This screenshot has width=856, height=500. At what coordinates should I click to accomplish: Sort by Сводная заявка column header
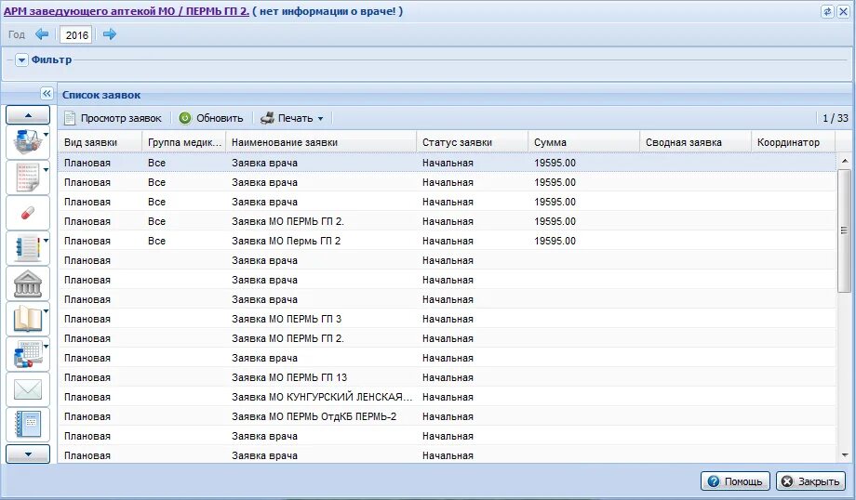(696, 142)
